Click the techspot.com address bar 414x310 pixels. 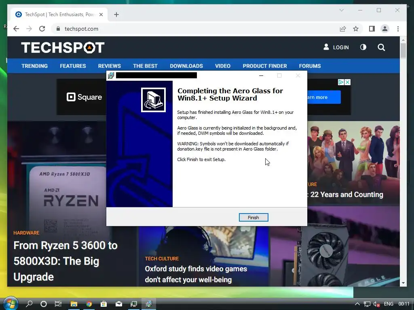pos(195,29)
